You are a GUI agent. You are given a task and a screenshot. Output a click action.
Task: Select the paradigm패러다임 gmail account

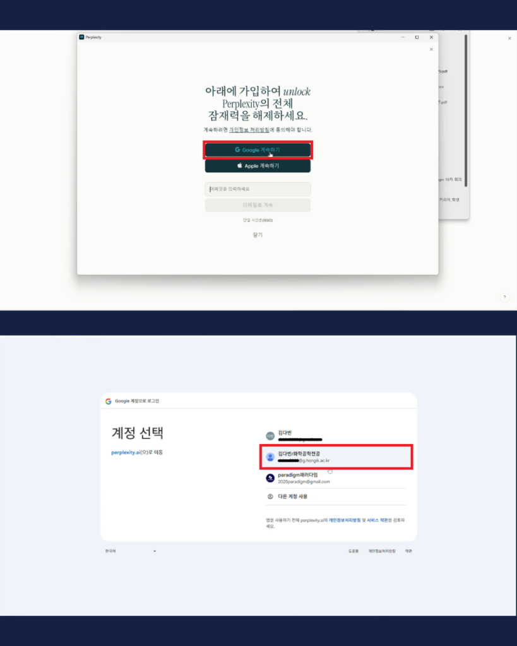pos(336,478)
